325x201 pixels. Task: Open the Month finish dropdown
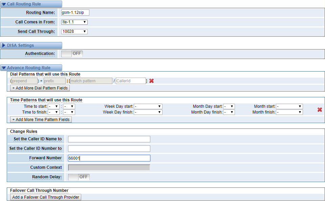click(x=289, y=112)
